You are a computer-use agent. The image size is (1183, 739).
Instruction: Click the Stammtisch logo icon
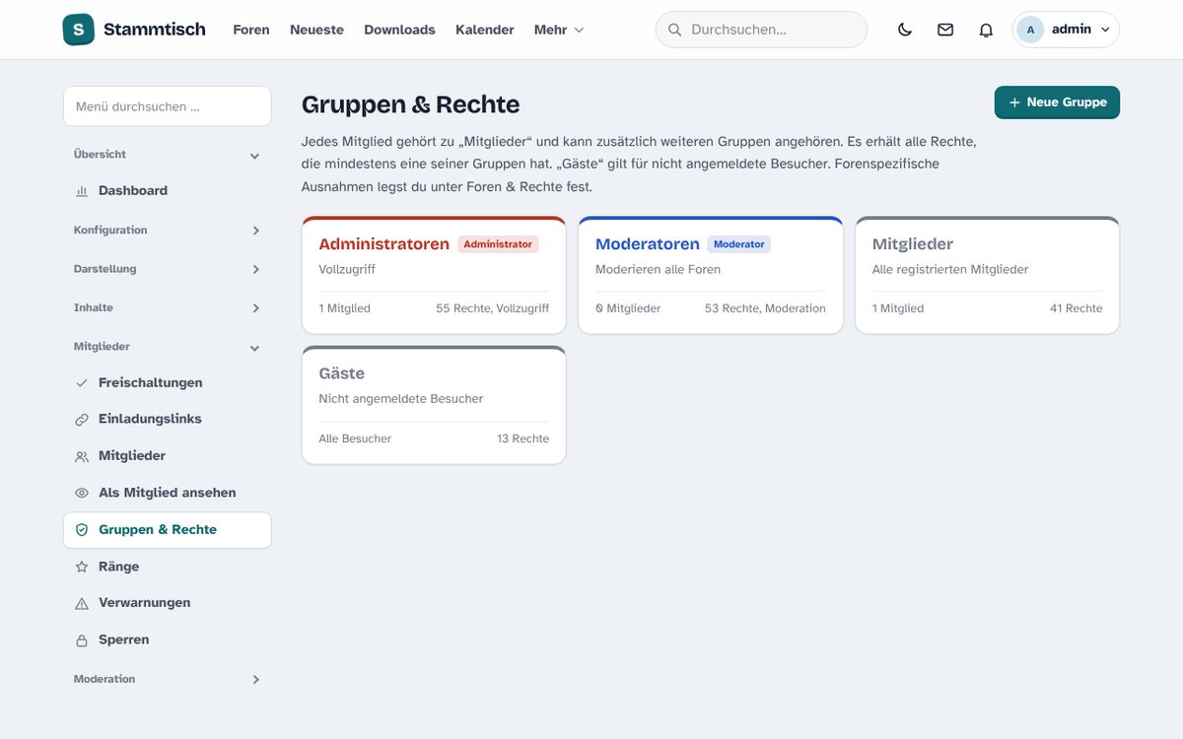click(78, 30)
